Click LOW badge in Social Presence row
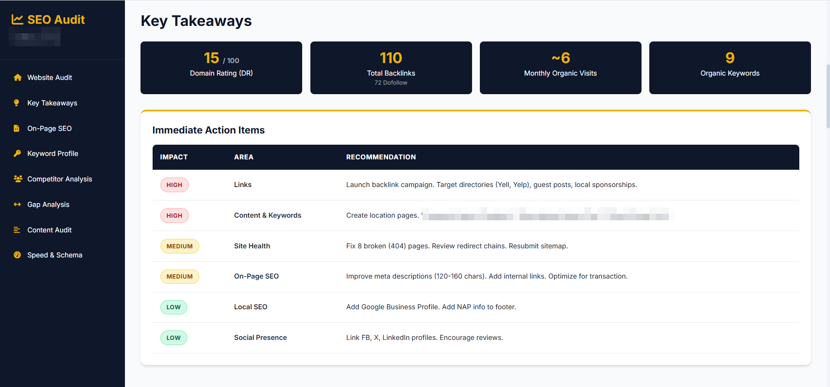 pyautogui.click(x=174, y=338)
